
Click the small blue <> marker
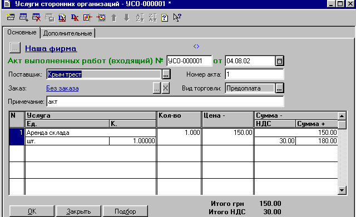(196, 46)
